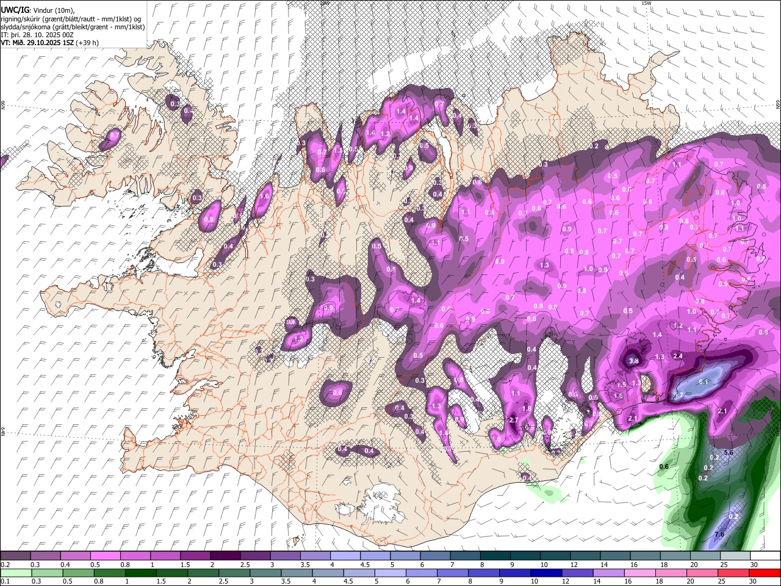
Task: Click the 'IT: þri. 28. 10. 2025 00Z' line
Action: (x=38, y=35)
